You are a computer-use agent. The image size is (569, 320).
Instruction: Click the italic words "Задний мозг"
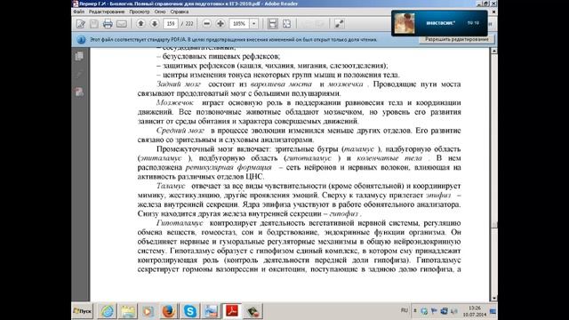click(179, 84)
